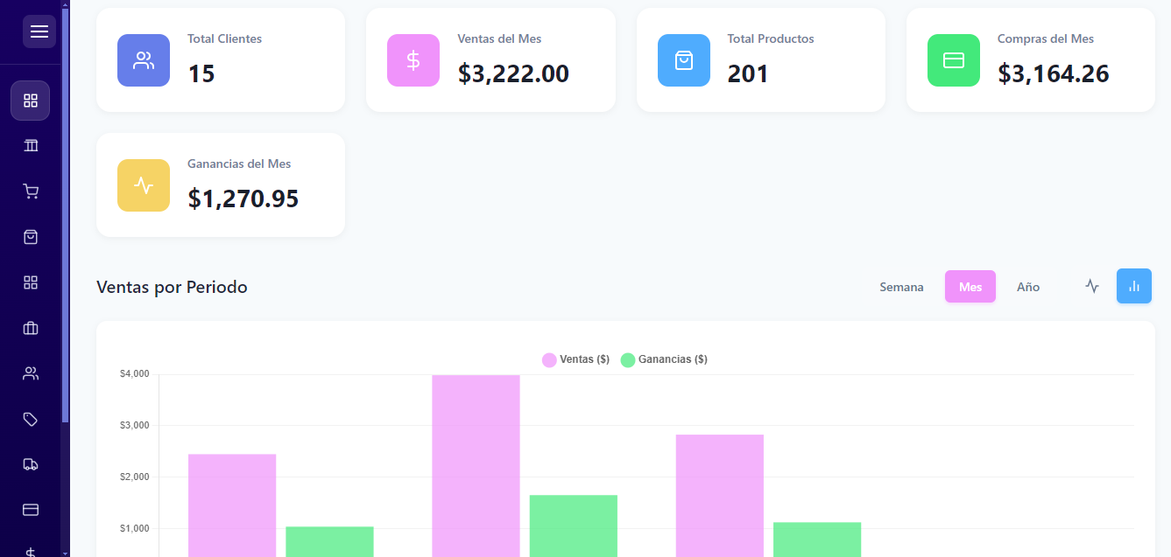Click the Total Clientes card
Image resolution: width=1171 pixels, height=557 pixels.
220,60
